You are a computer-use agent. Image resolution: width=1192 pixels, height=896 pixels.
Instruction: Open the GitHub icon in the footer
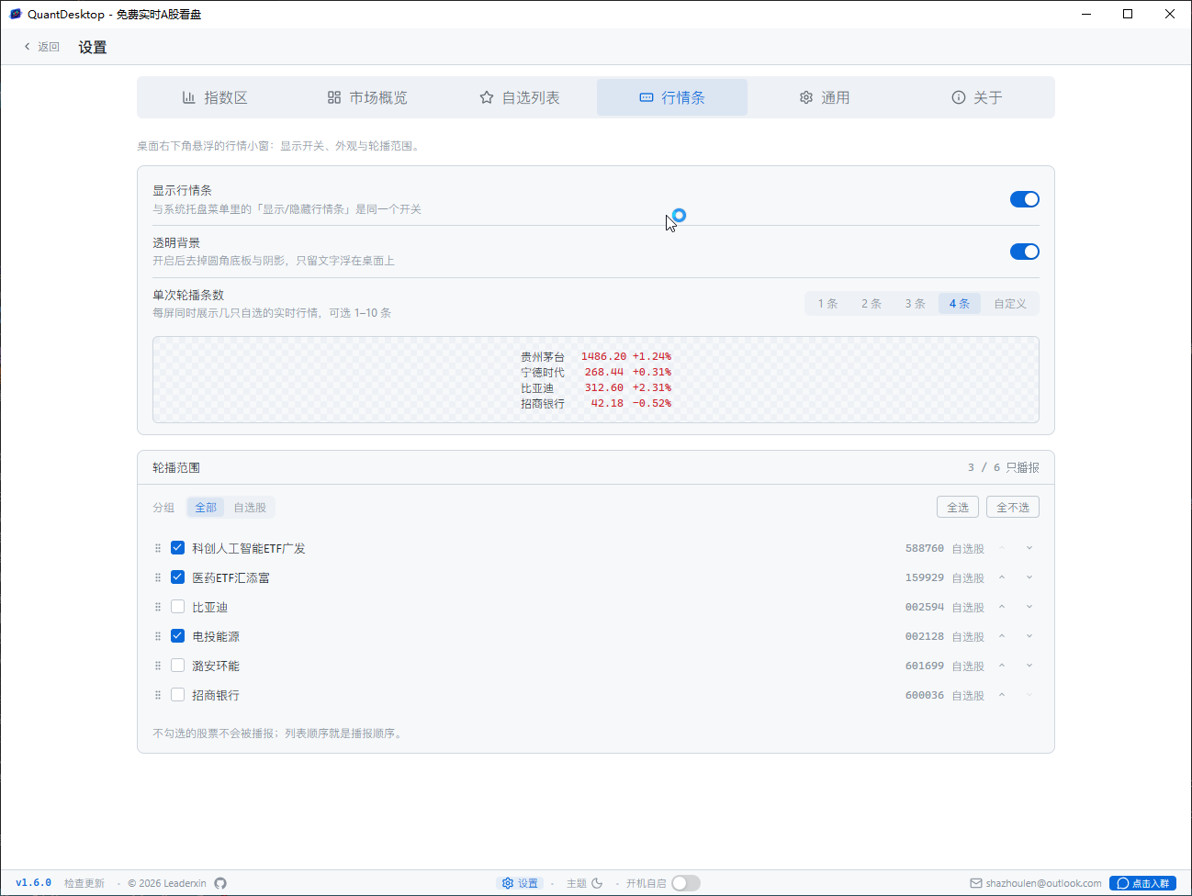[220, 883]
